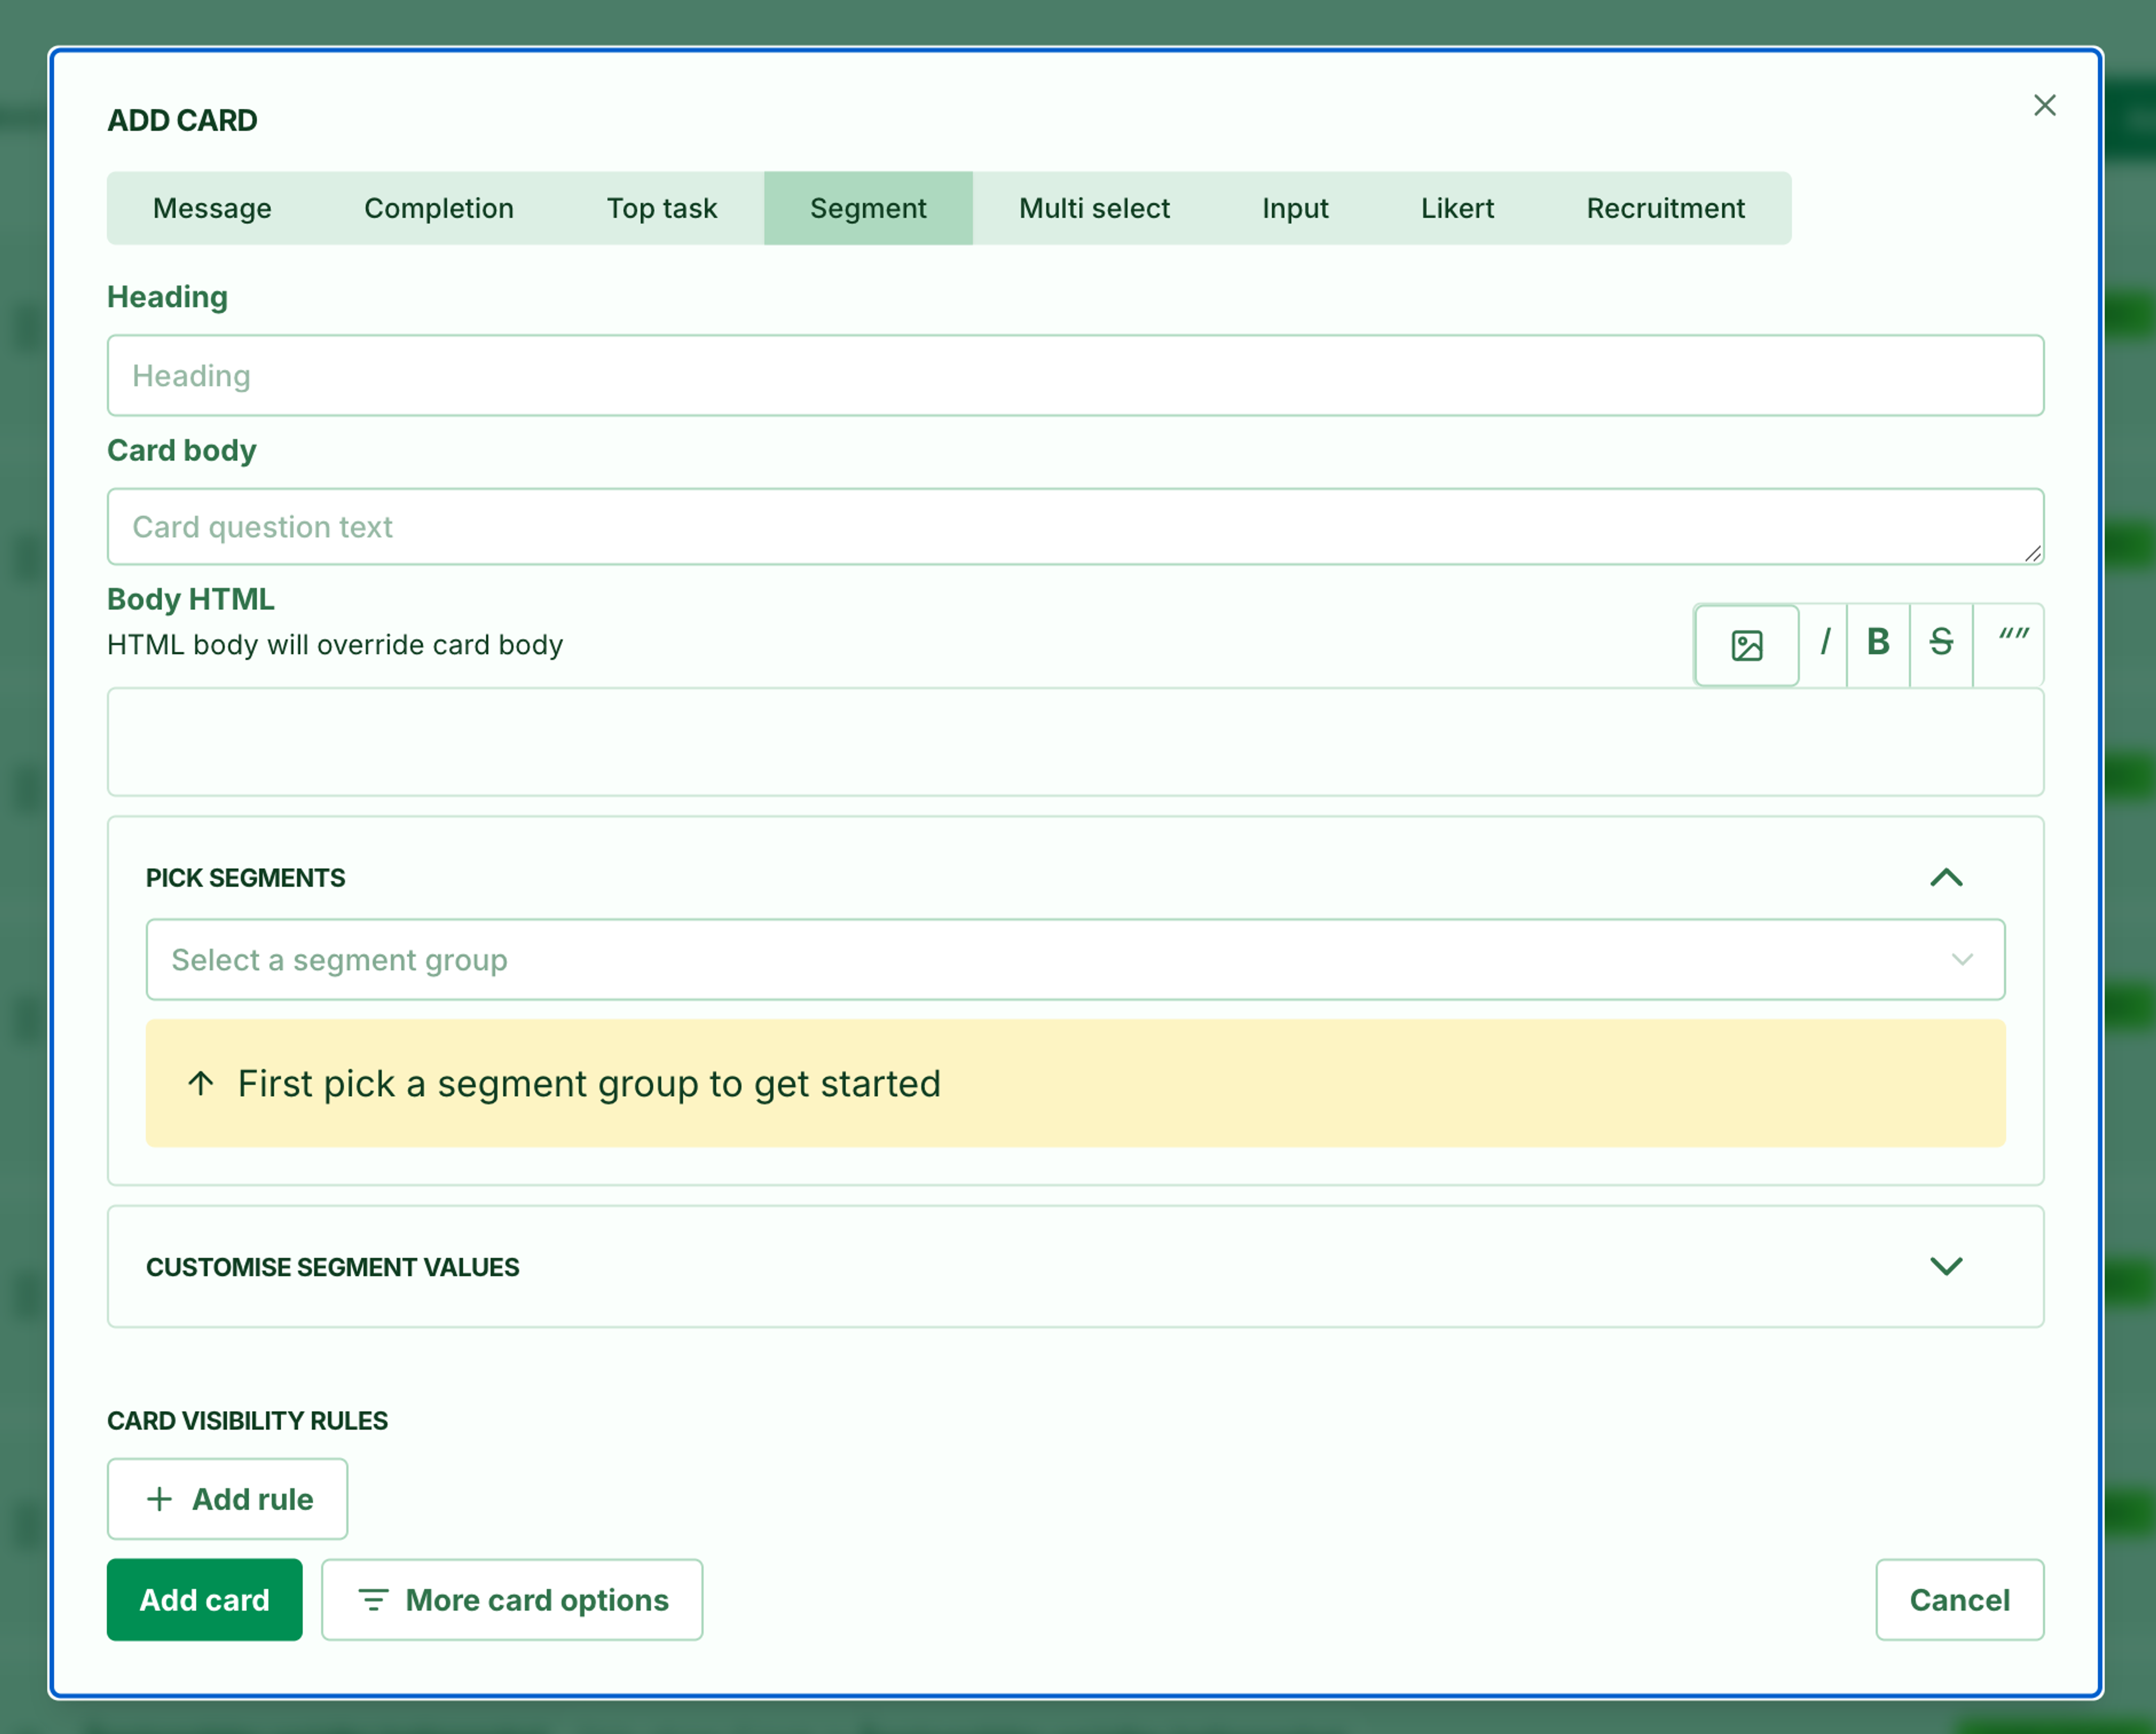Open More card options
The height and width of the screenshot is (1734, 2156).
coord(512,1599)
